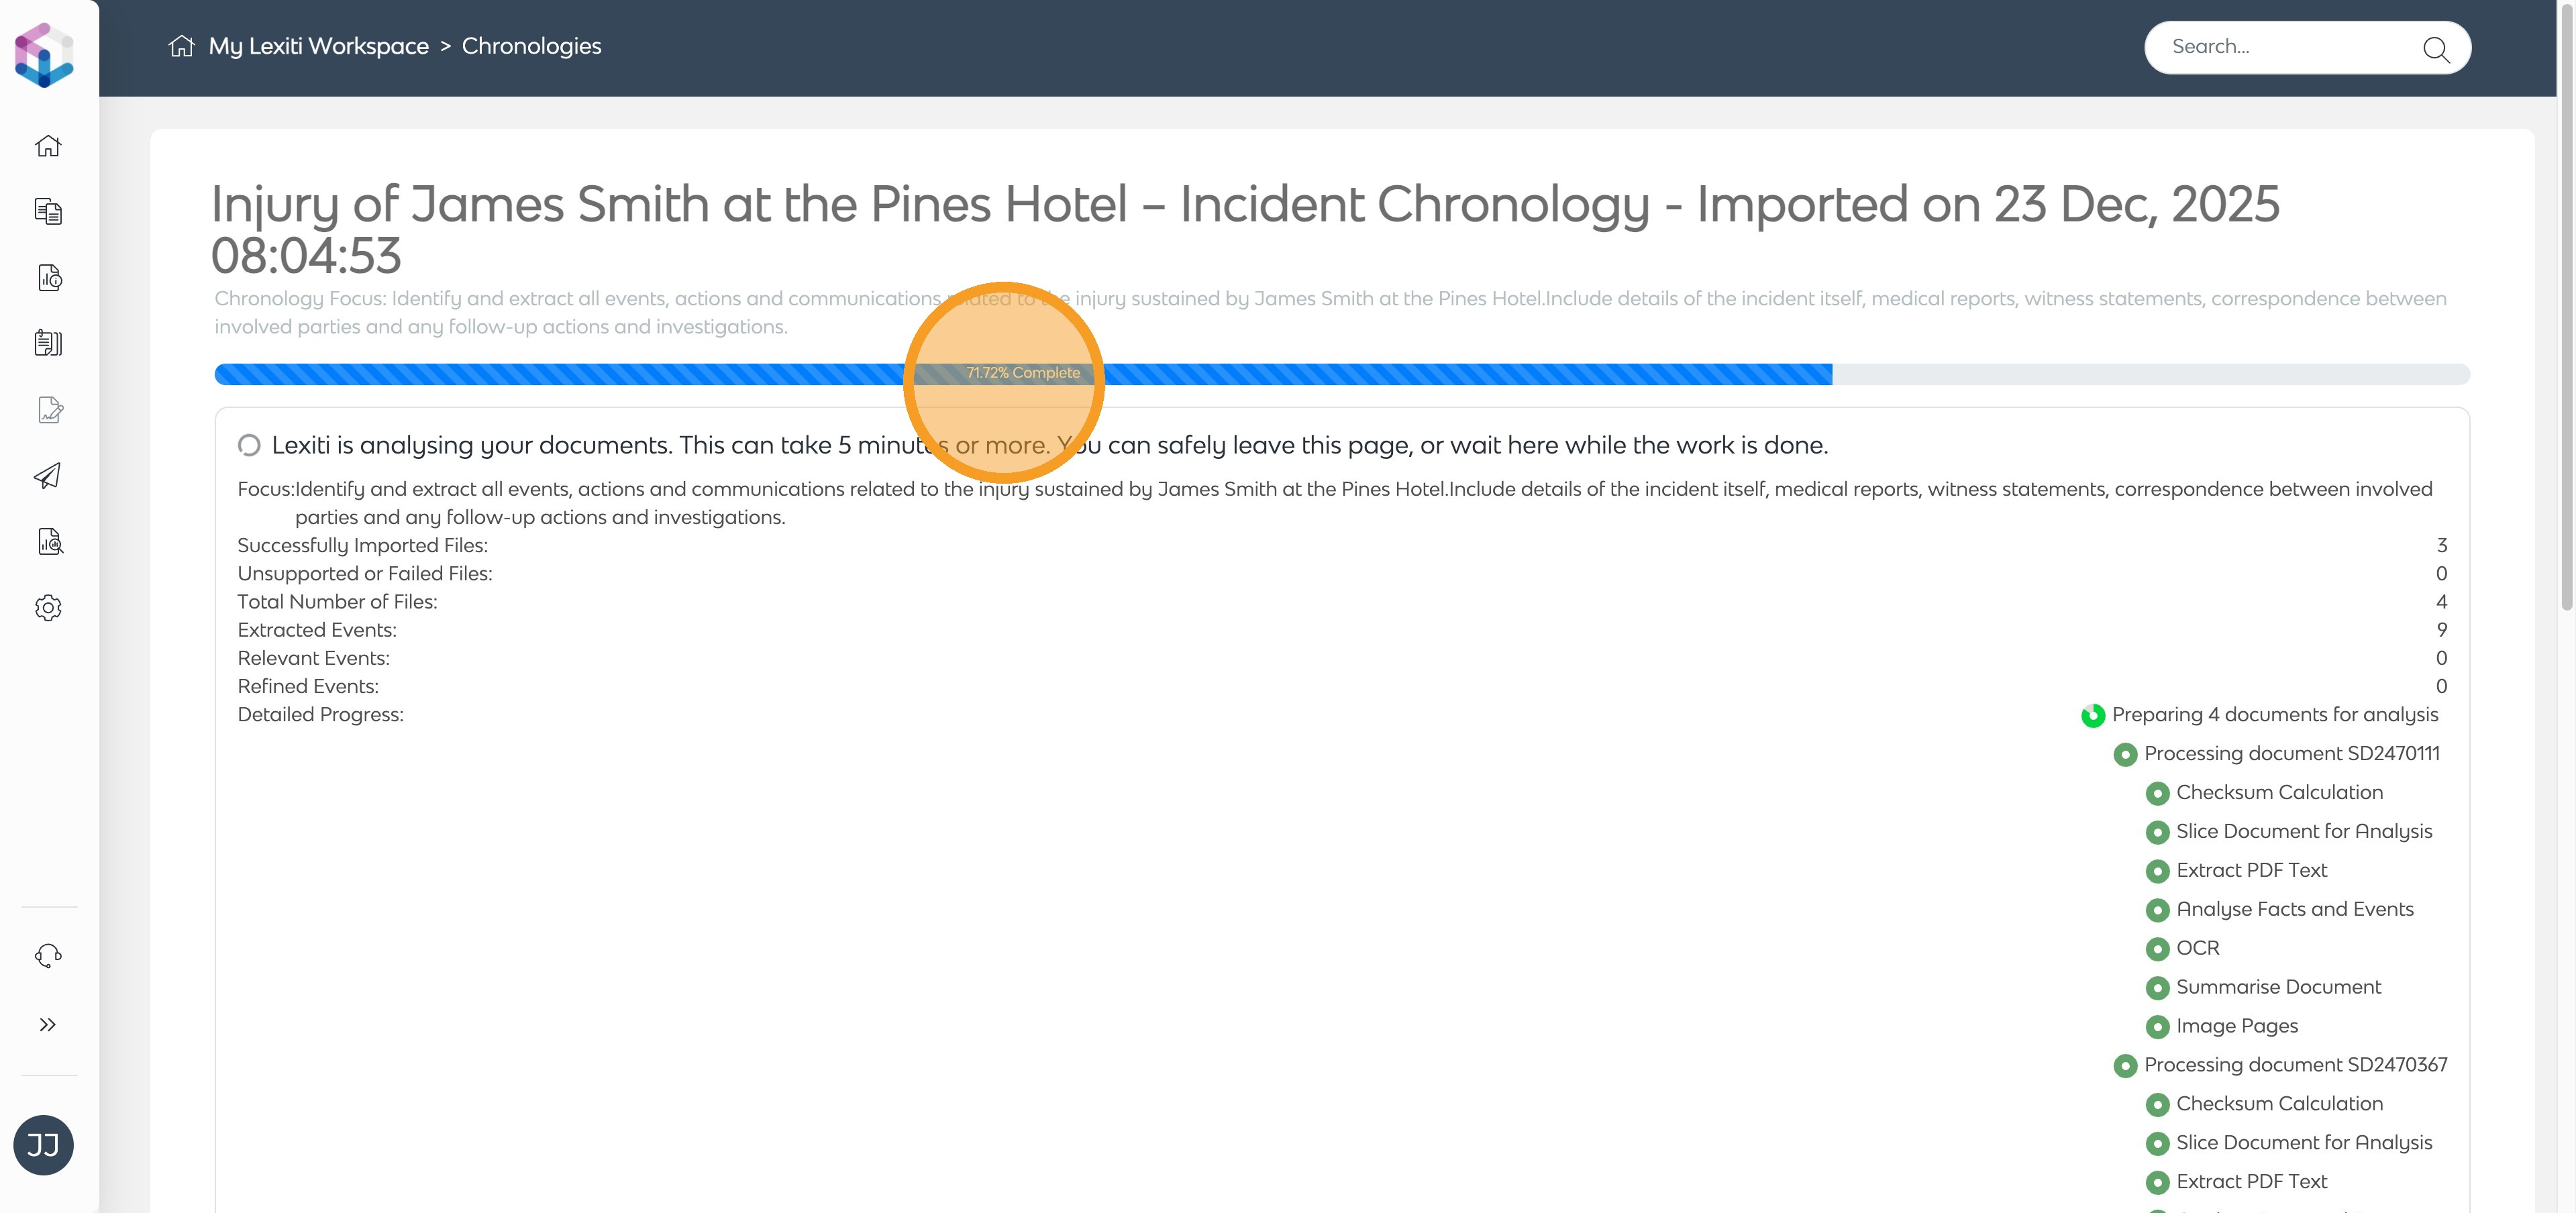
Task: Click the breadcrumb home icon
Action: coord(181,46)
